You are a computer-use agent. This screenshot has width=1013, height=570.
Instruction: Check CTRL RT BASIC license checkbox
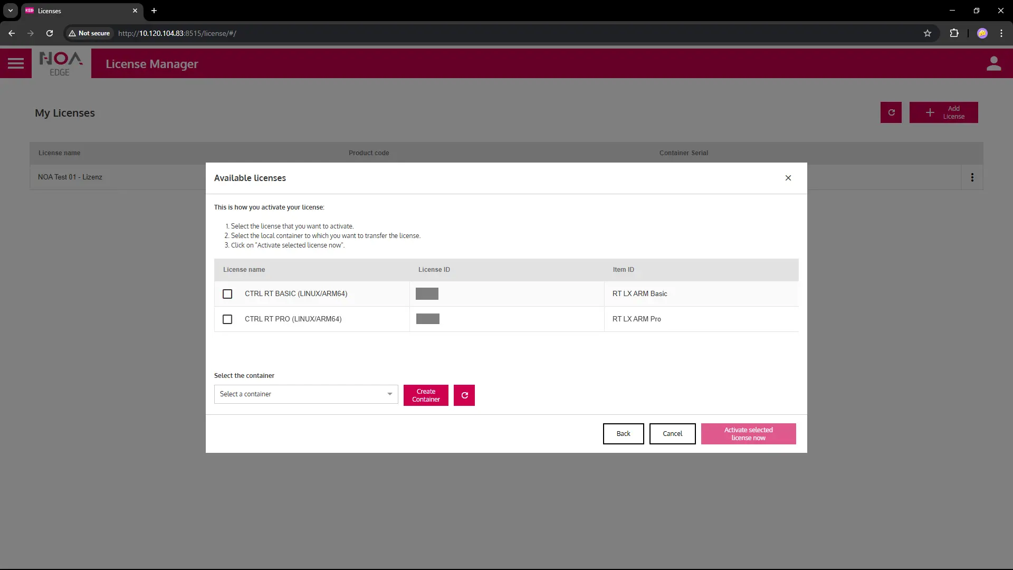click(227, 294)
